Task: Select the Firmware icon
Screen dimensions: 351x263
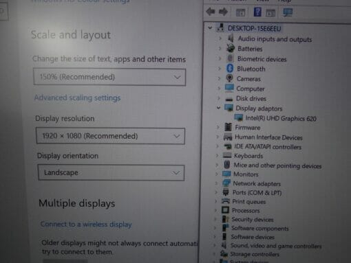Action: [228, 127]
